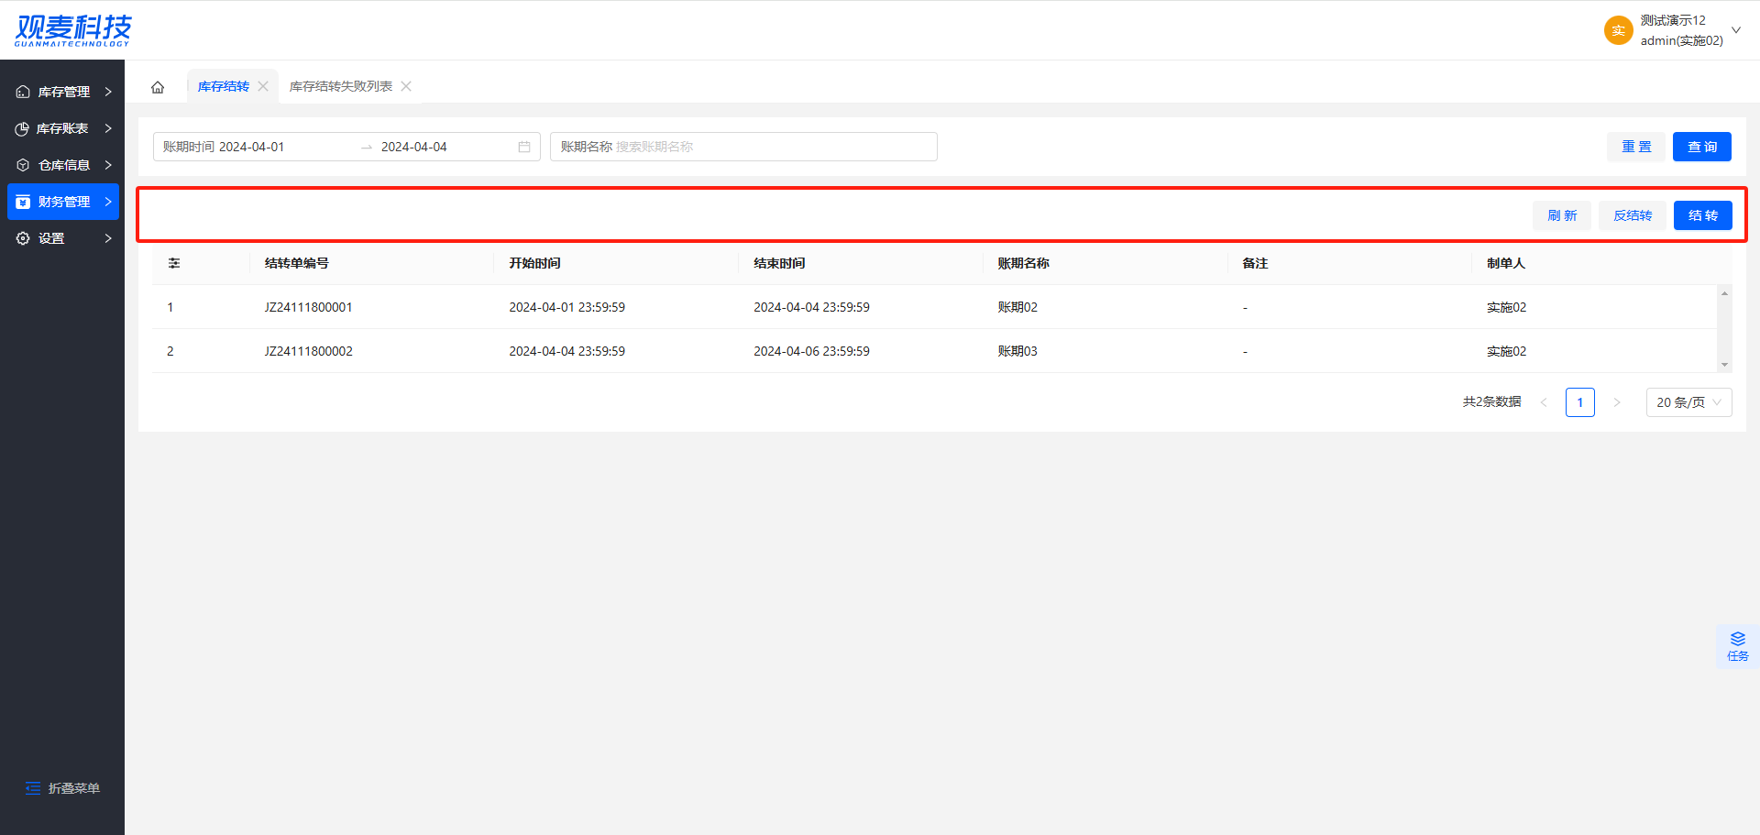Click cell JZ24111800001
The width and height of the screenshot is (1760, 835).
tap(309, 307)
